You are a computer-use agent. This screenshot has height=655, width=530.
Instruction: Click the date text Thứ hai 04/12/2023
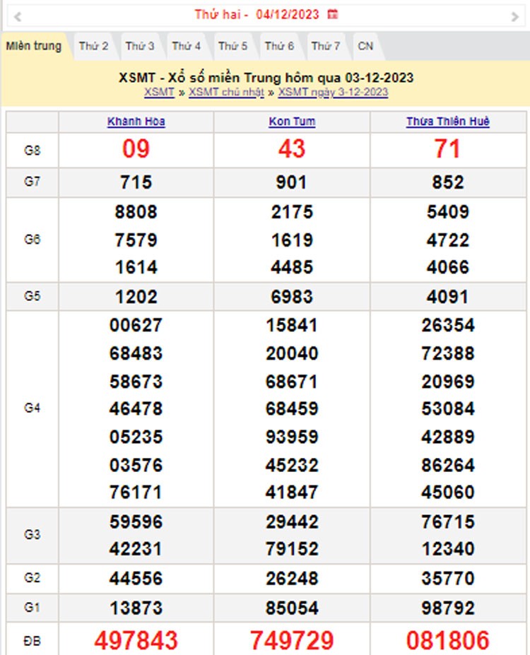pyautogui.click(x=257, y=14)
